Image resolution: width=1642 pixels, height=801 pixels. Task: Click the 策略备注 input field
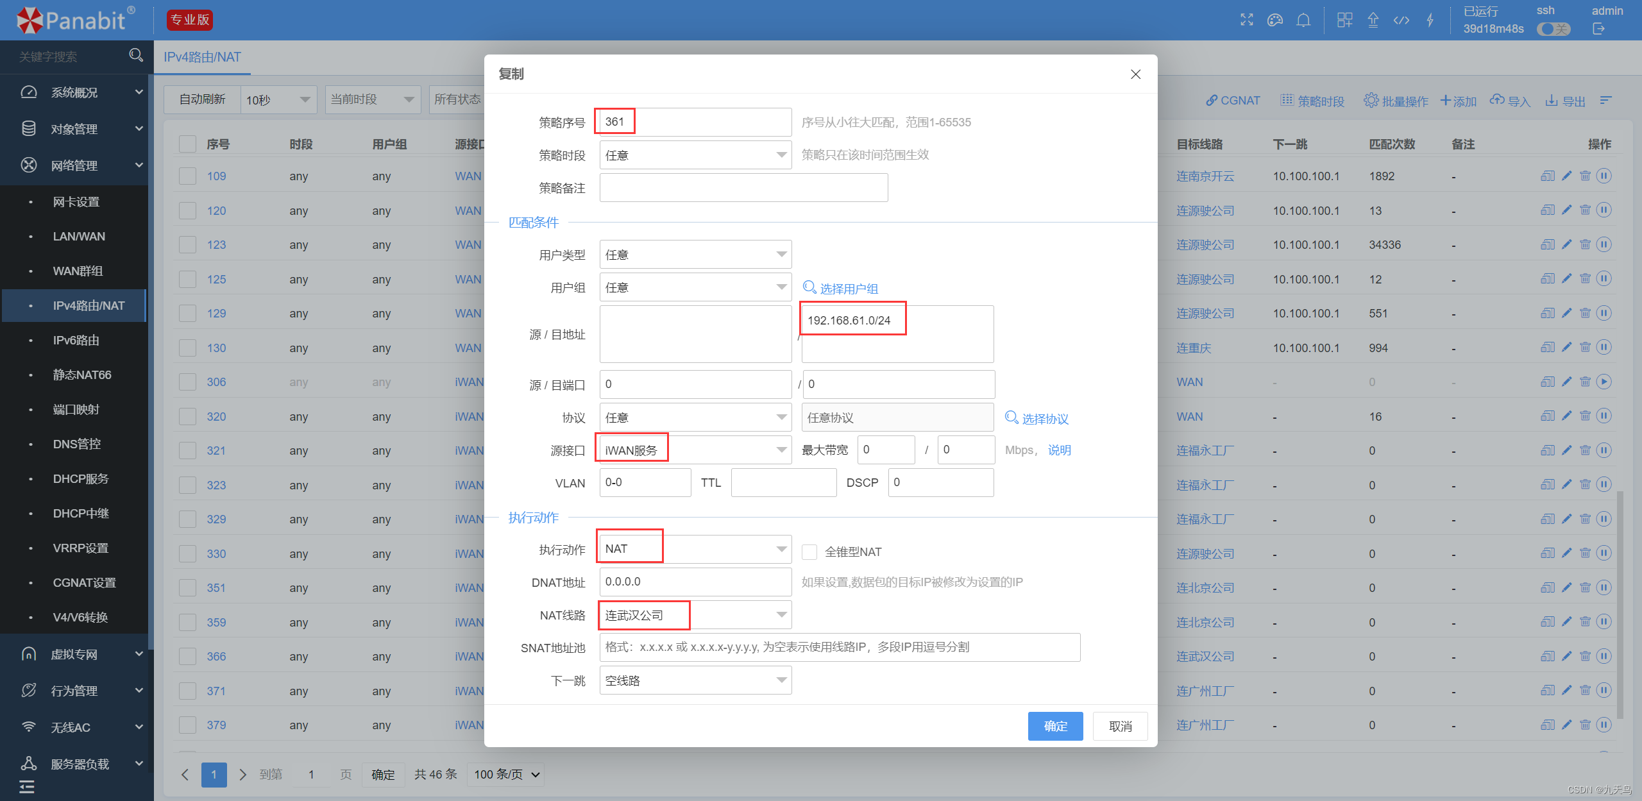(x=743, y=188)
